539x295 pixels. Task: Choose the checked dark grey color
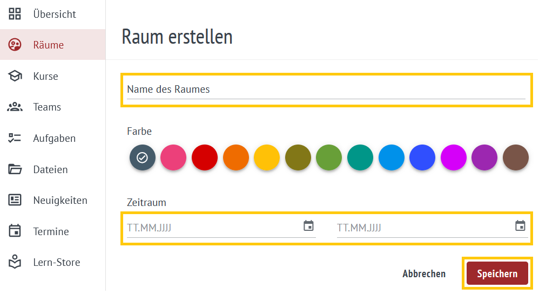[x=143, y=157]
